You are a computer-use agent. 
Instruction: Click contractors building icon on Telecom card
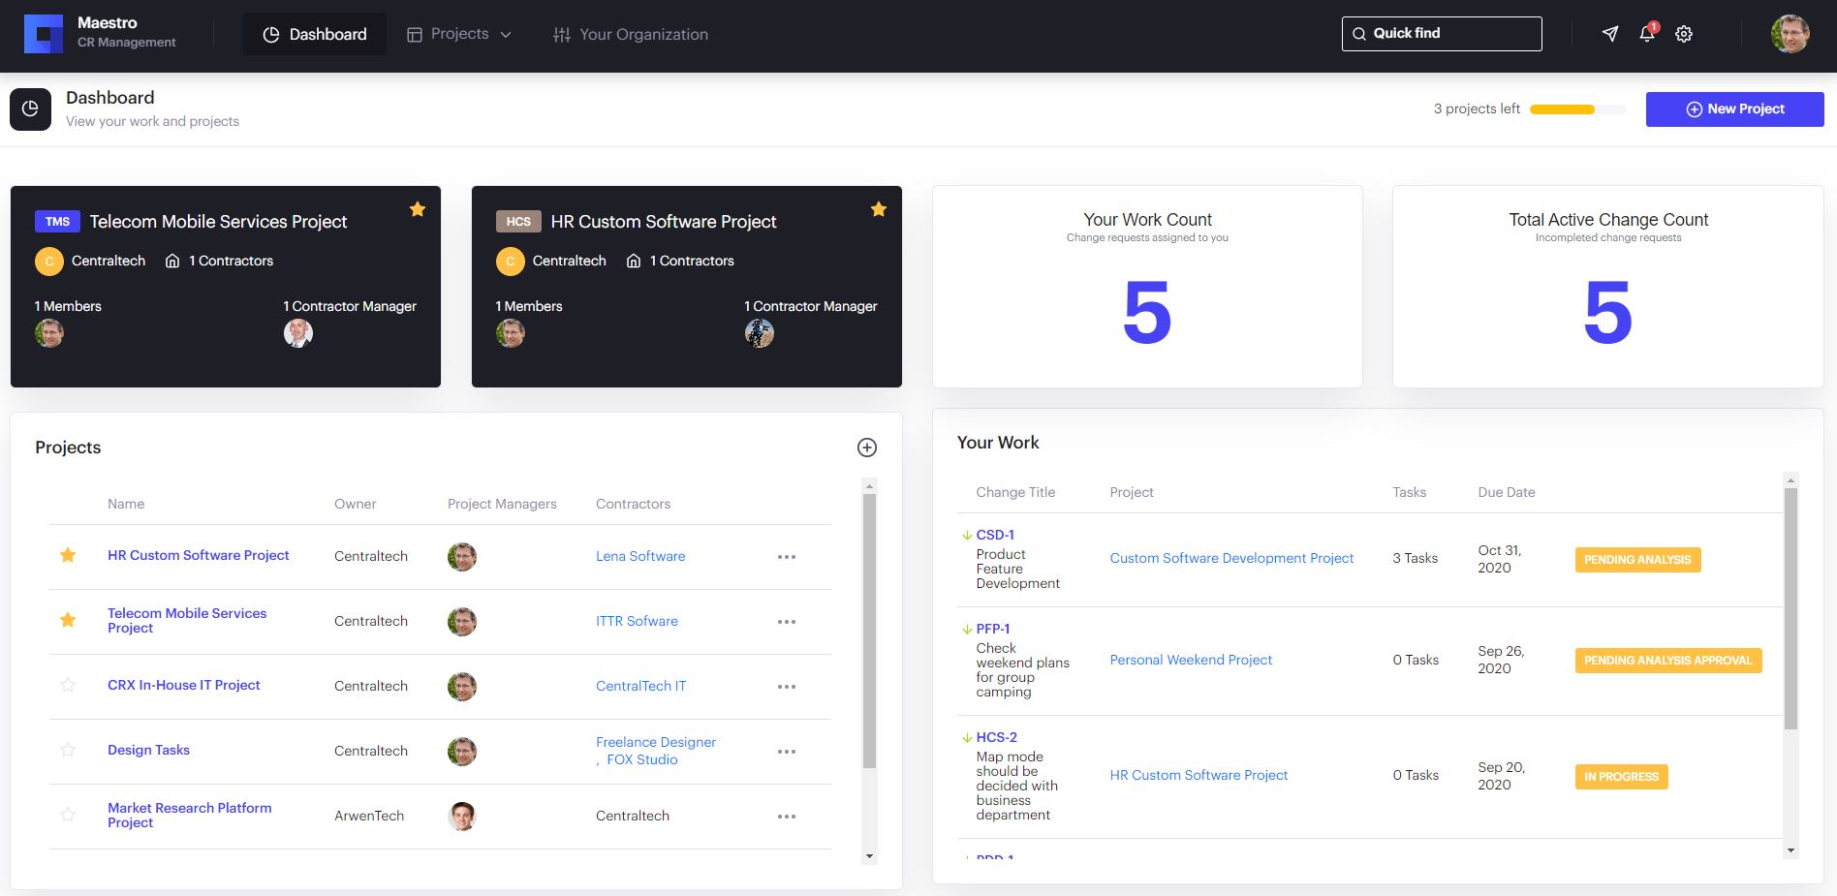coord(172,262)
